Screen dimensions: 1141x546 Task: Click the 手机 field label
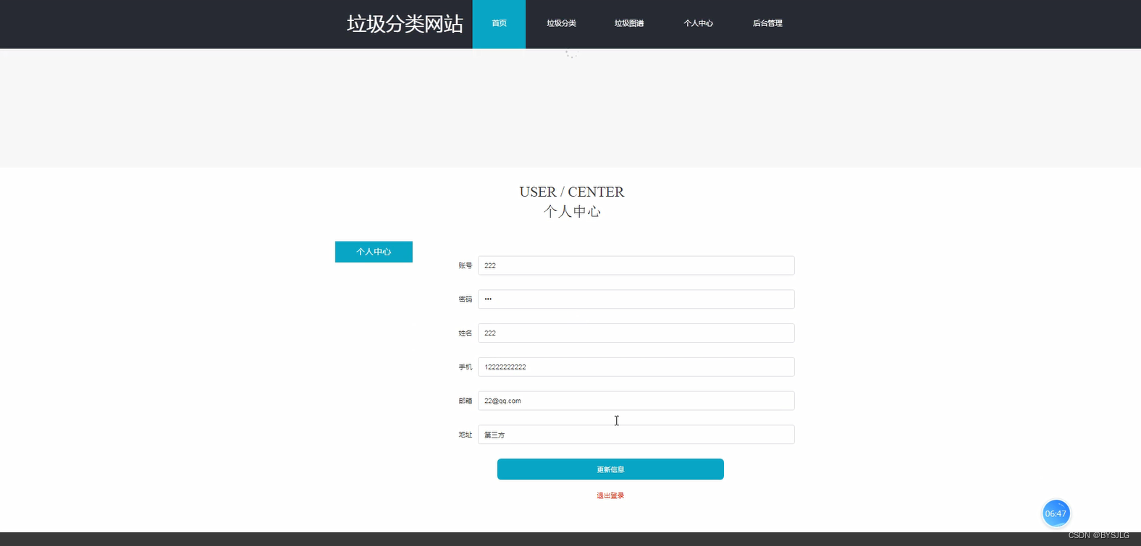[465, 367]
